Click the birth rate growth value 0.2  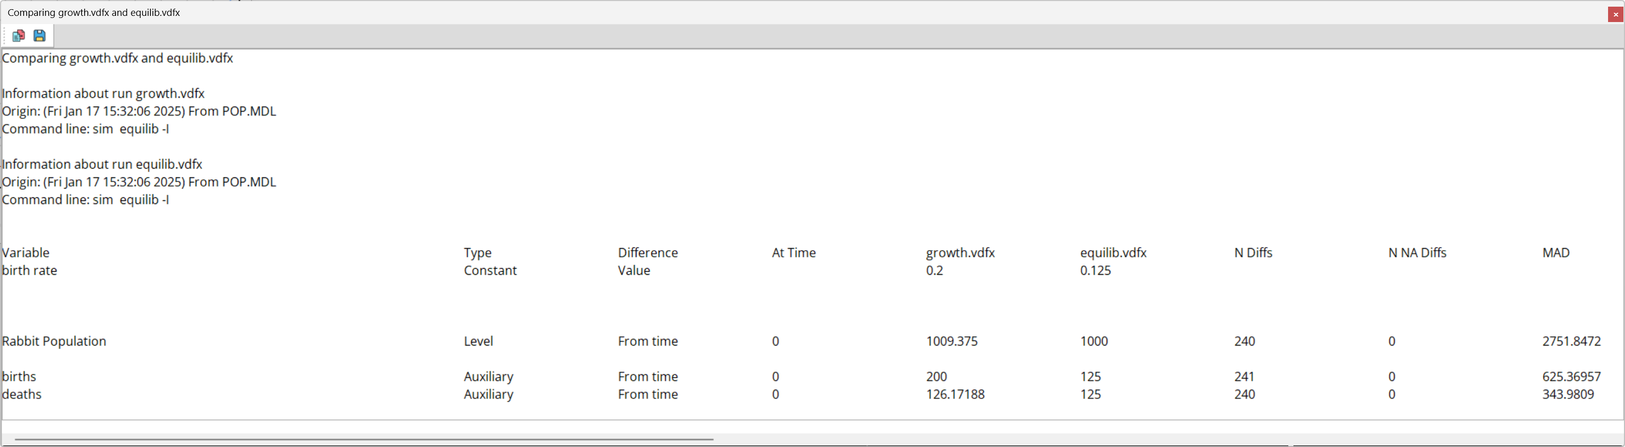934,271
